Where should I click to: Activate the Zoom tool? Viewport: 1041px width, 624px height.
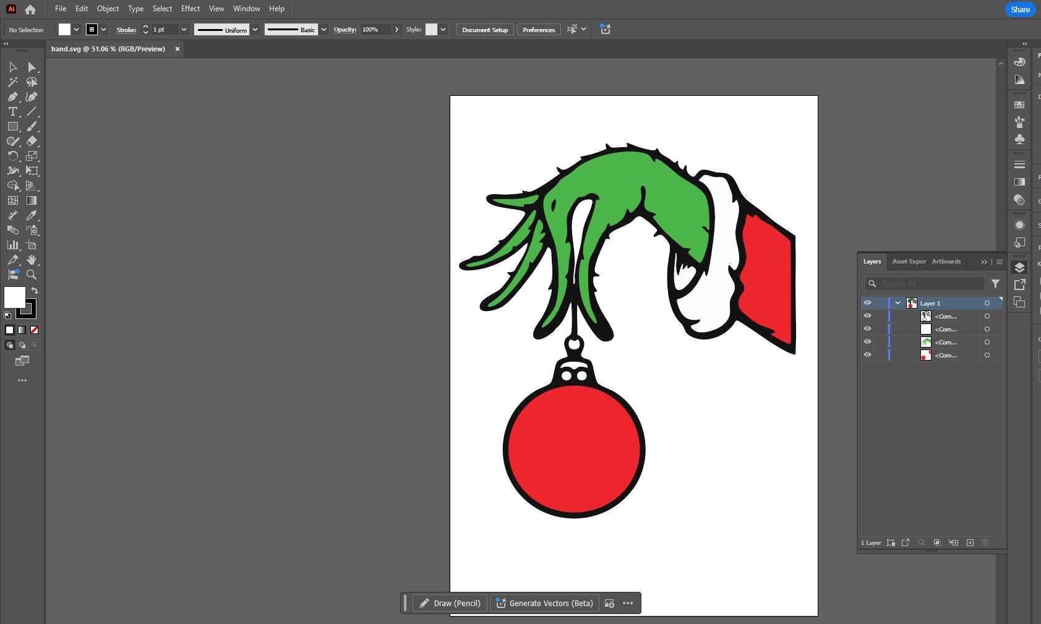tap(32, 275)
